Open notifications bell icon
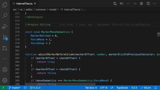160x90 pixels. click(155, 88)
